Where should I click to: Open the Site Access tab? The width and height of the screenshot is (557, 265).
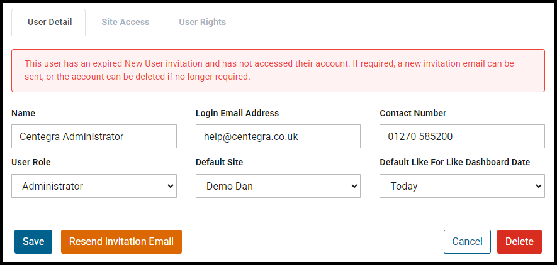(125, 22)
